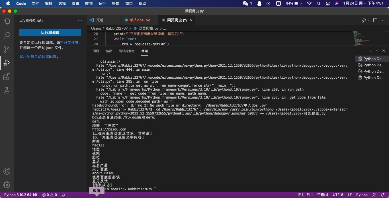Switch to the 输出 panel tab
389x198 pixels.
click(x=109, y=51)
